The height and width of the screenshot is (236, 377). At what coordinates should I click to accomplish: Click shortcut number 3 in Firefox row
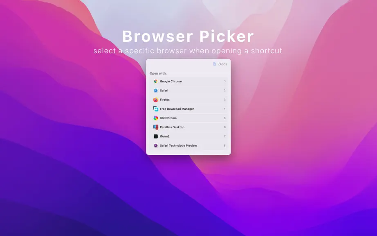(225, 100)
